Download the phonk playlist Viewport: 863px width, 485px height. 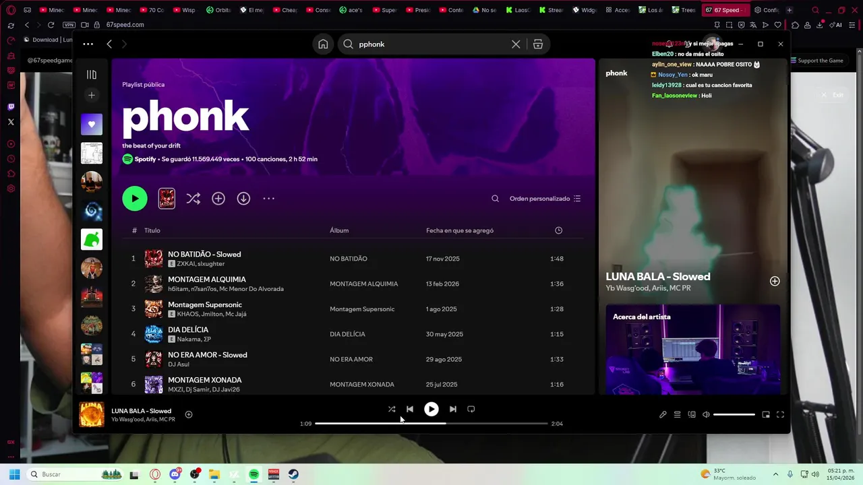243,199
